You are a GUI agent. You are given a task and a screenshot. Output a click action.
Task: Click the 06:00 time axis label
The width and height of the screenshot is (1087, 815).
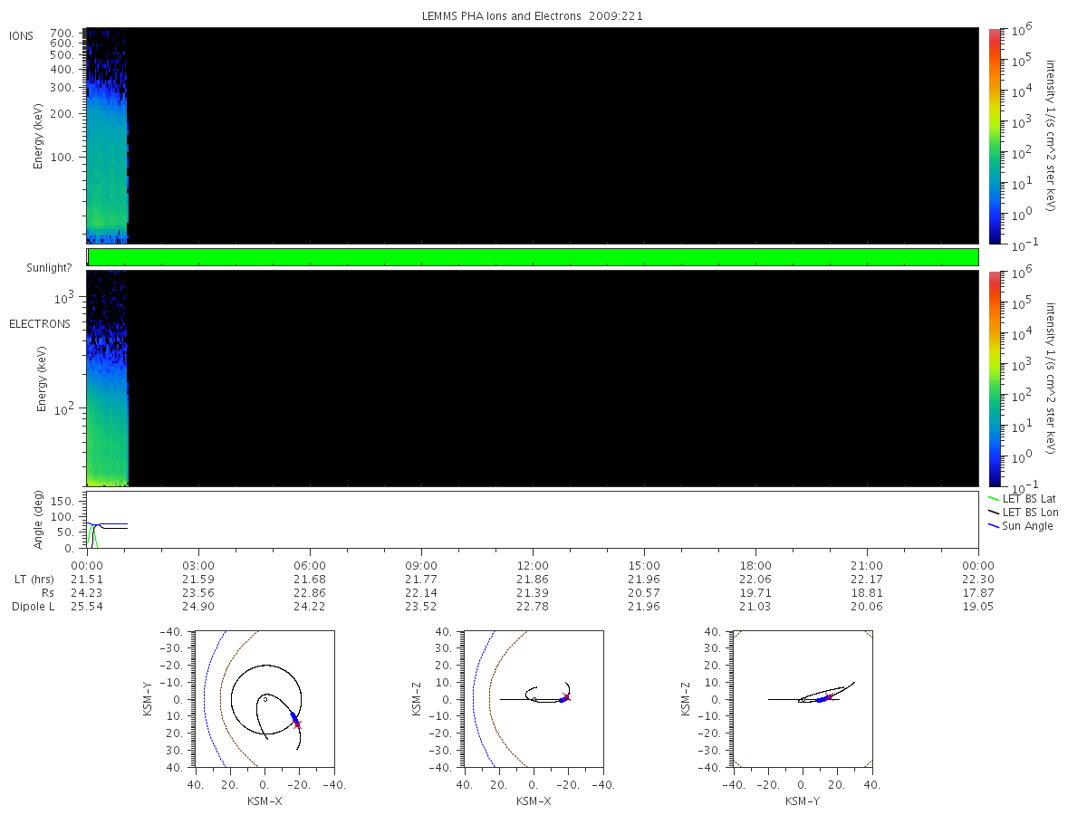pos(310,565)
